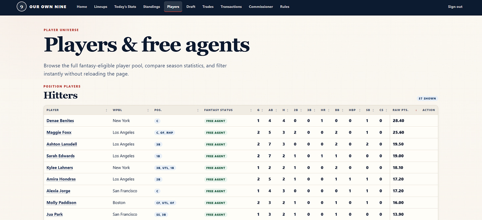Image resolution: width=482 pixels, height=220 pixels.
Task: Sort hitters by BB column header
Action: (339, 110)
